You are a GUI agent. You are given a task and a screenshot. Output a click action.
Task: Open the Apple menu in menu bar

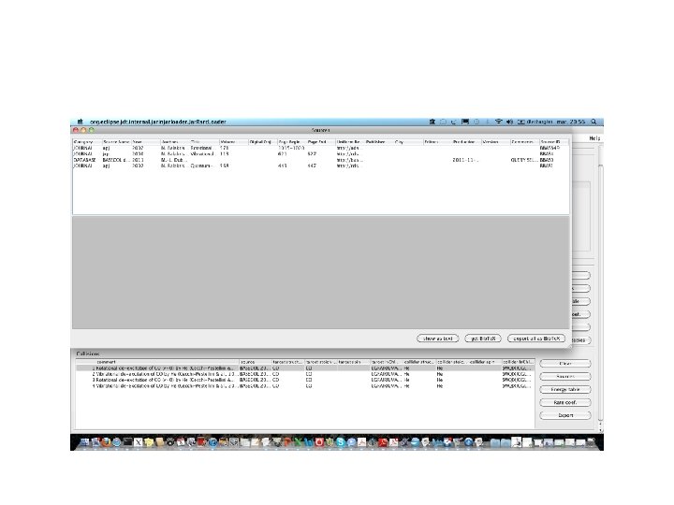(80, 122)
